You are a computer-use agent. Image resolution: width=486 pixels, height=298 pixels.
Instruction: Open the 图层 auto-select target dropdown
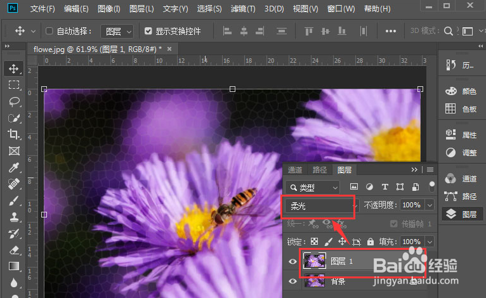pos(117,31)
